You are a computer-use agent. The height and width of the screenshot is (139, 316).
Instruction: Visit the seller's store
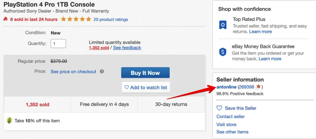point(226,125)
